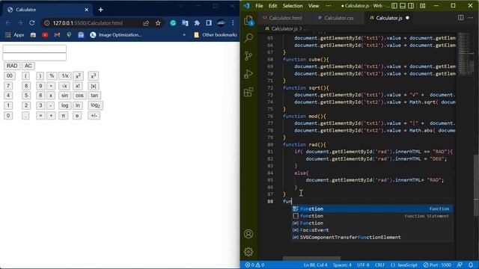The image size is (479, 269).
Task: Select the first 'function' autocomplete suggestion
Action: (373, 209)
